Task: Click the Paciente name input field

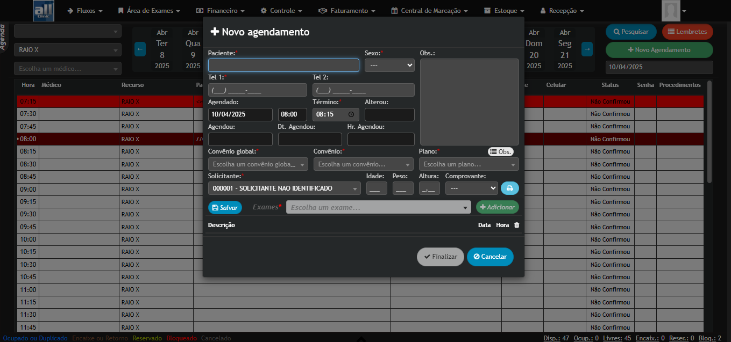Action: click(x=283, y=65)
